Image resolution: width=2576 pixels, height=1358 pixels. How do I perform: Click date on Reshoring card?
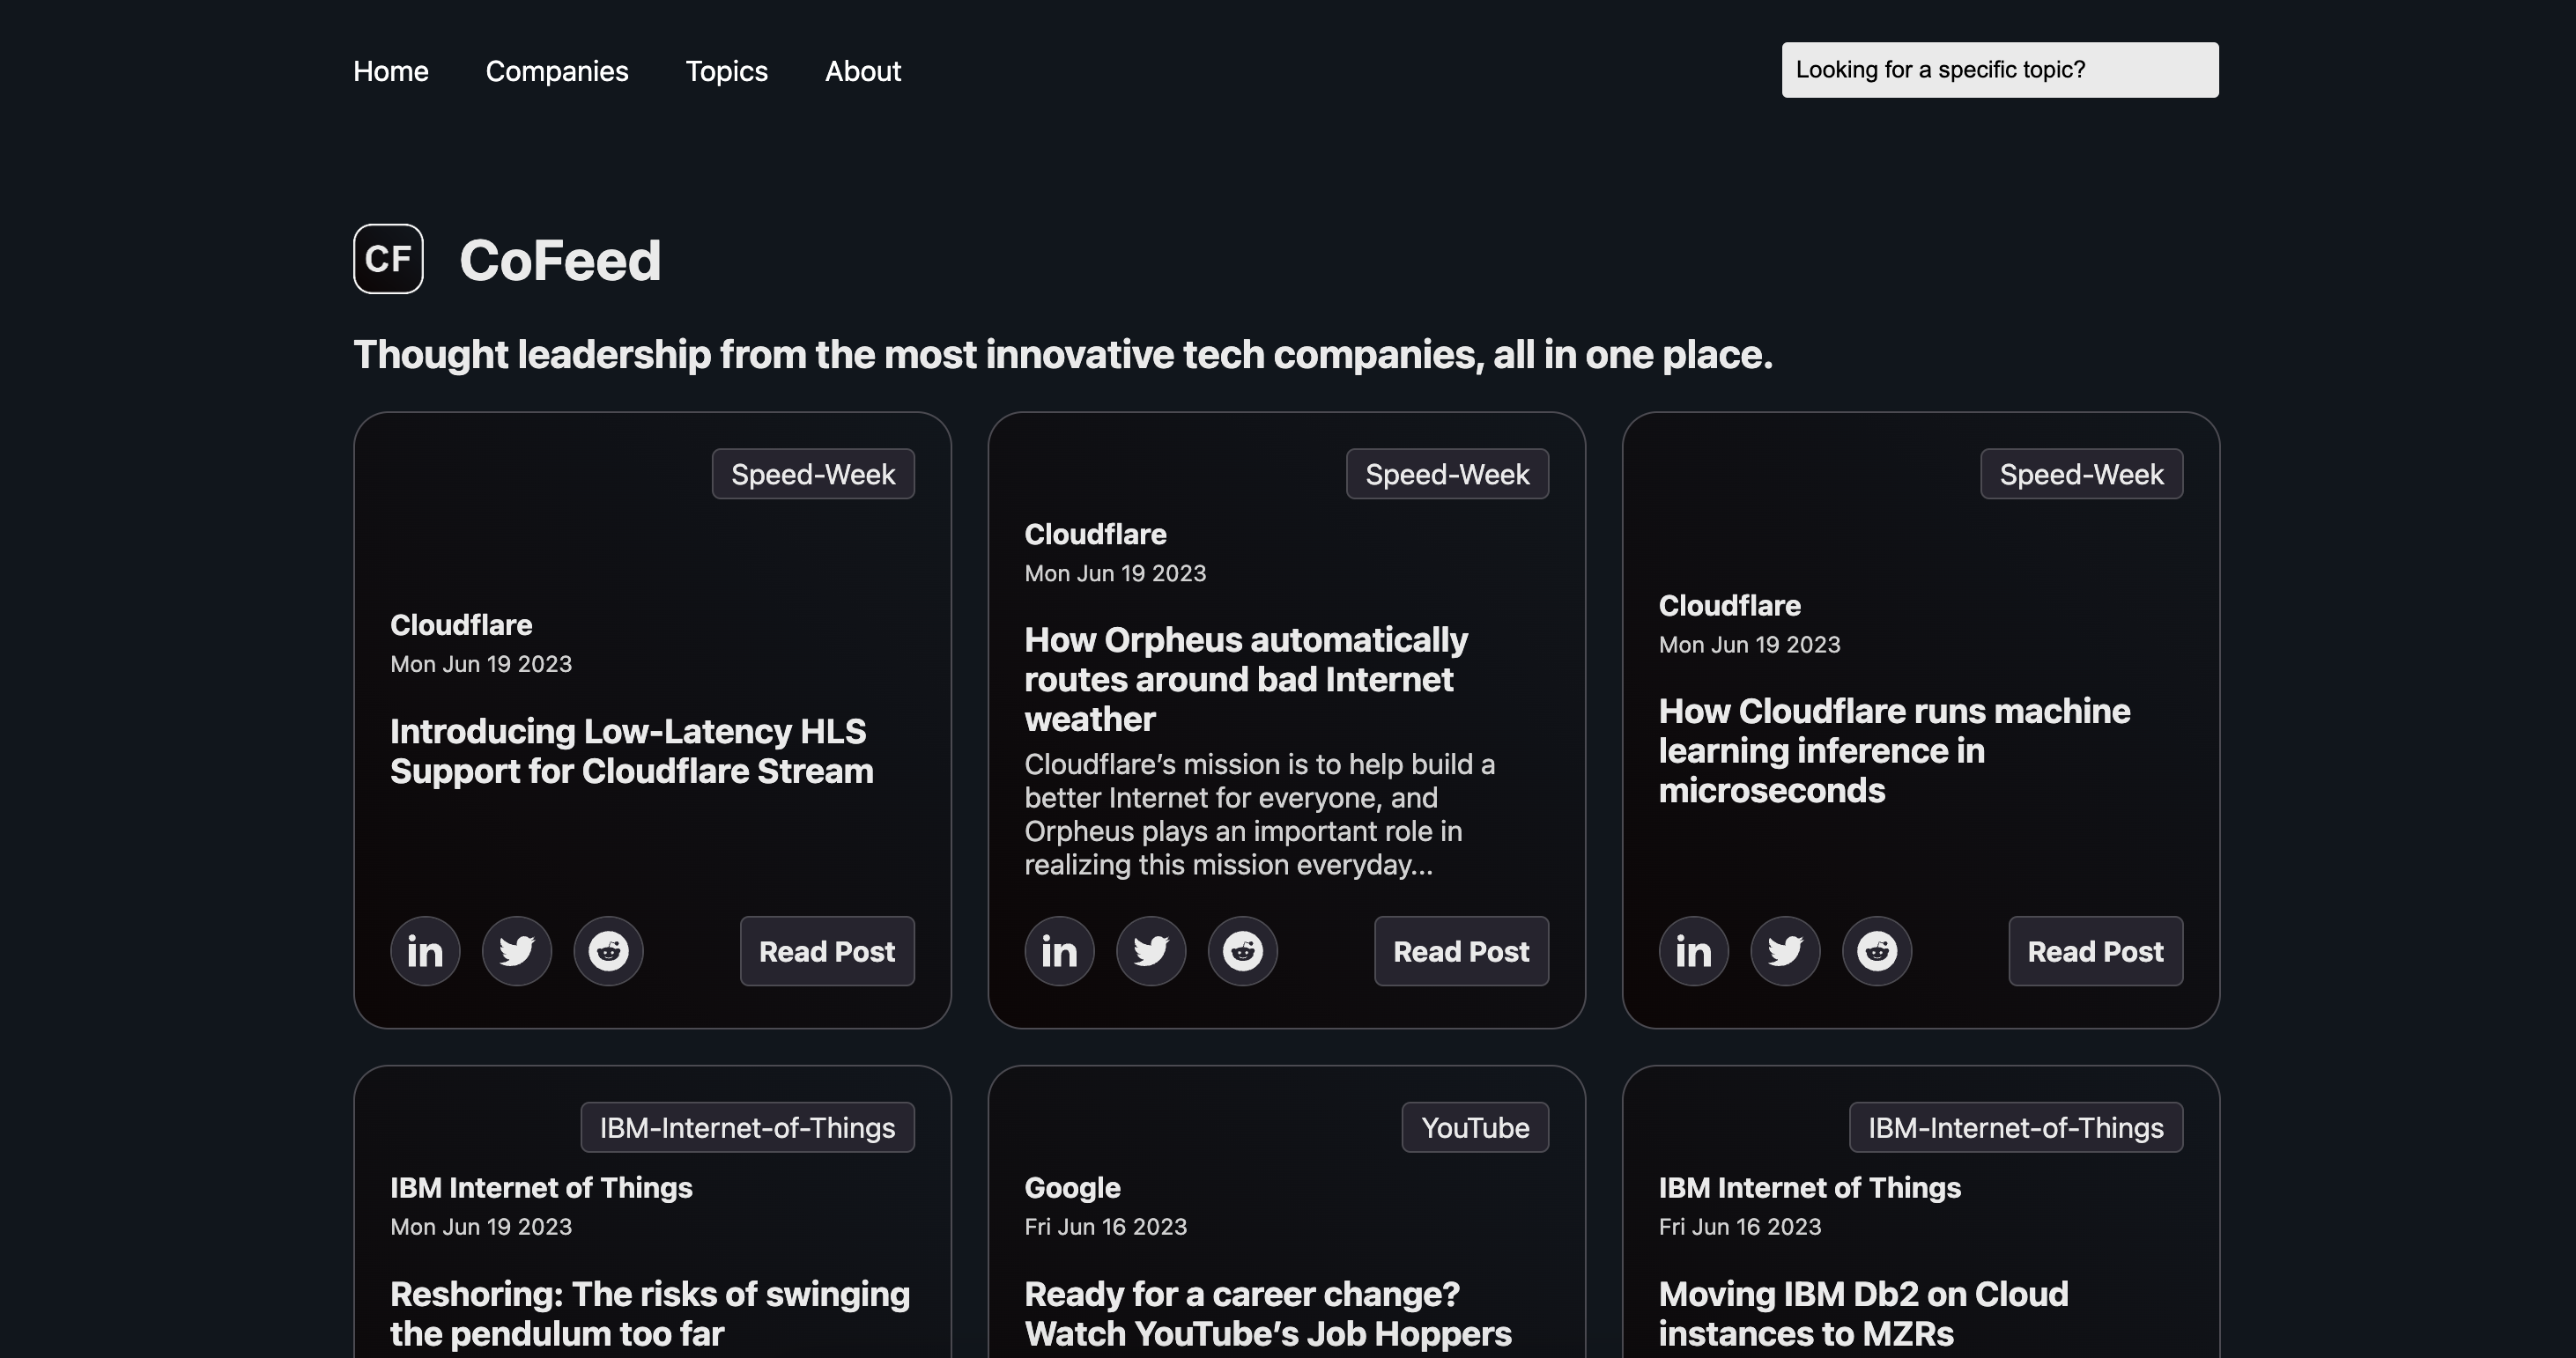[x=481, y=1227]
